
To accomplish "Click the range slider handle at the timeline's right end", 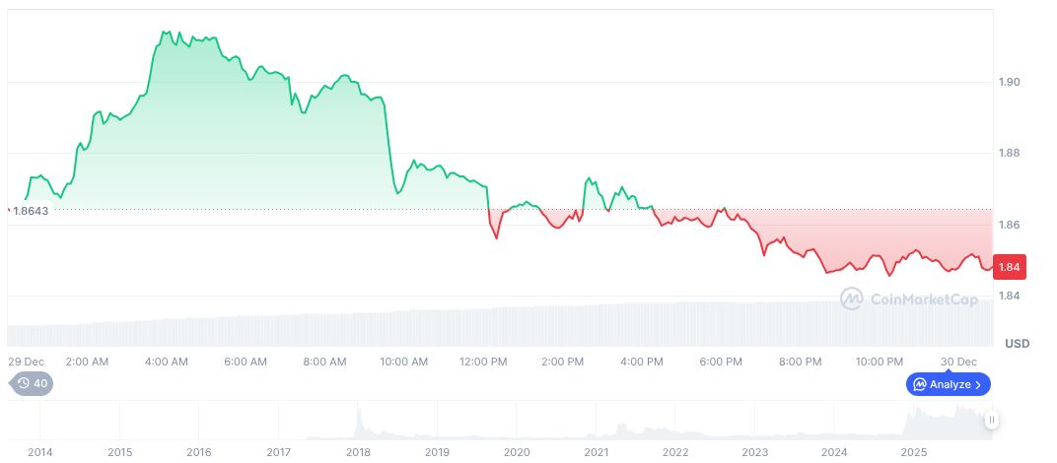I will click(x=992, y=420).
